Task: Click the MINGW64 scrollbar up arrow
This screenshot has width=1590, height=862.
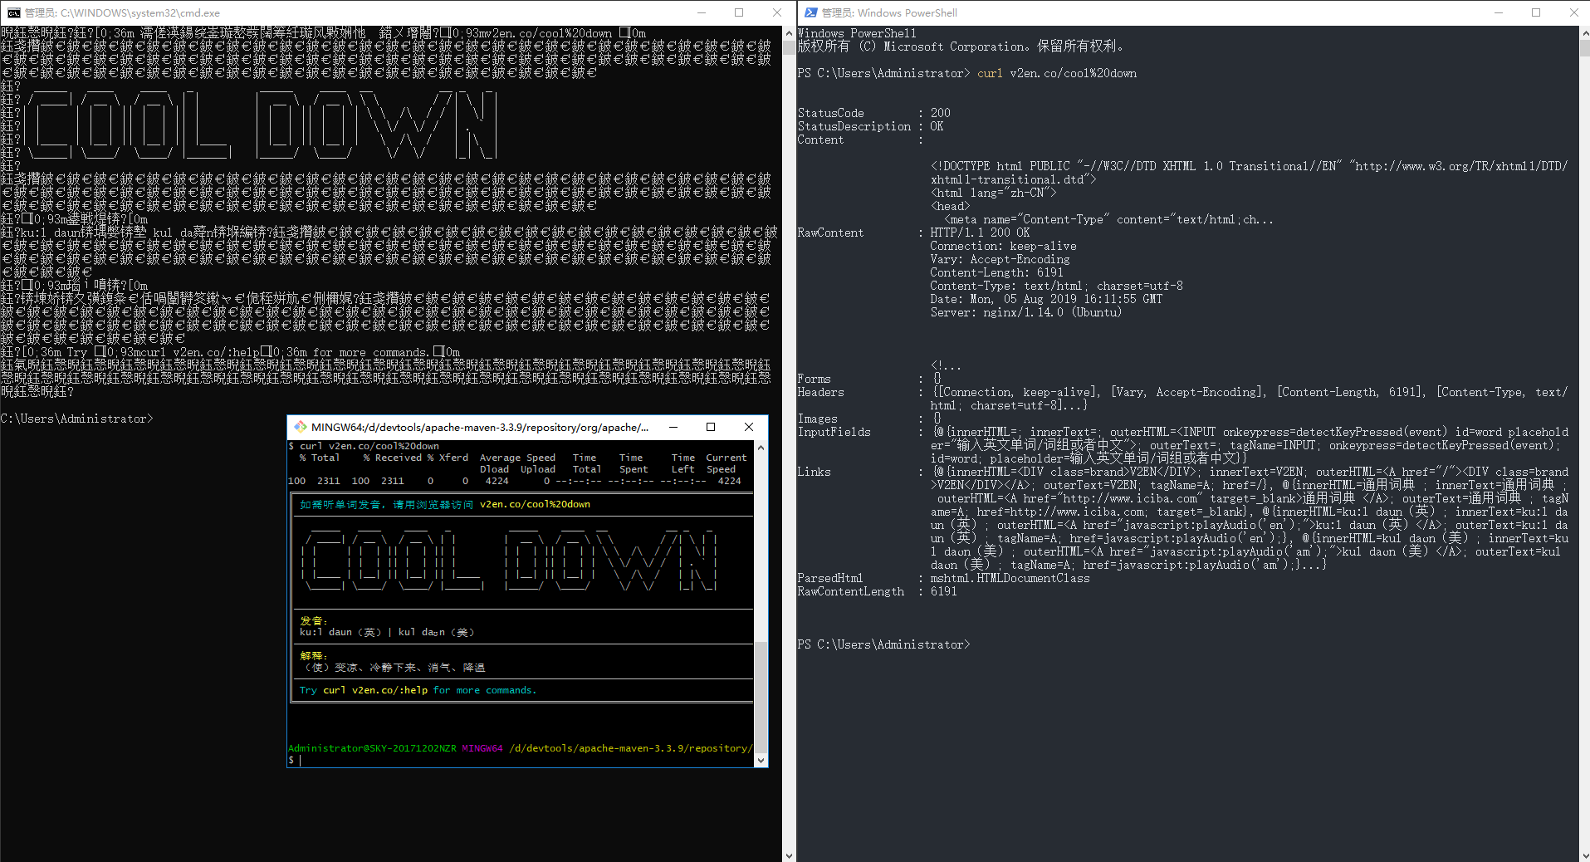Action: pyautogui.click(x=761, y=447)
